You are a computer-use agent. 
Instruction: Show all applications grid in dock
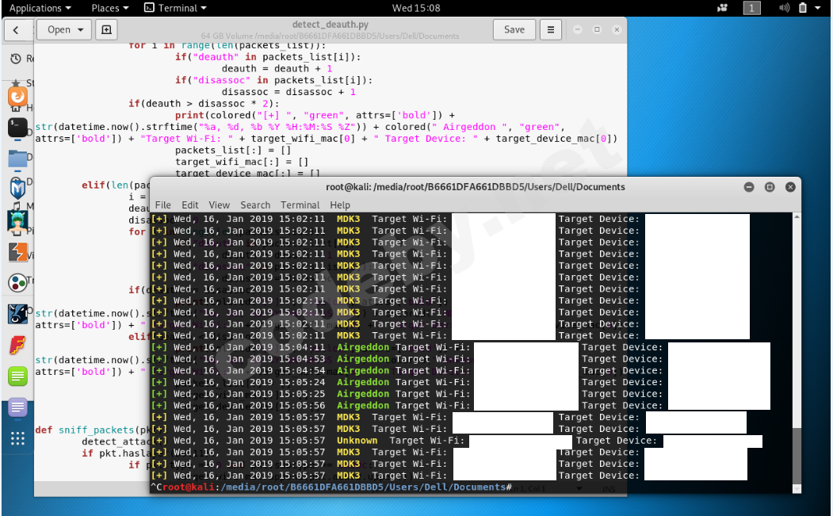17,438
